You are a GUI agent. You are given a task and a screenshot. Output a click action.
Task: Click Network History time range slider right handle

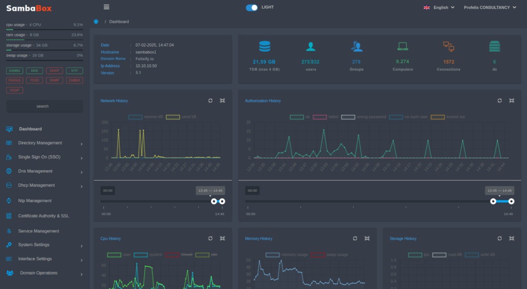click(222, 201)
